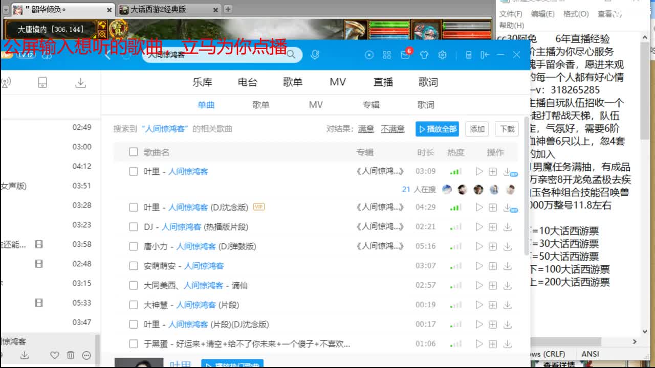
Task: Play the DJ沈念版 04:29 track
Action: point(479,208)
